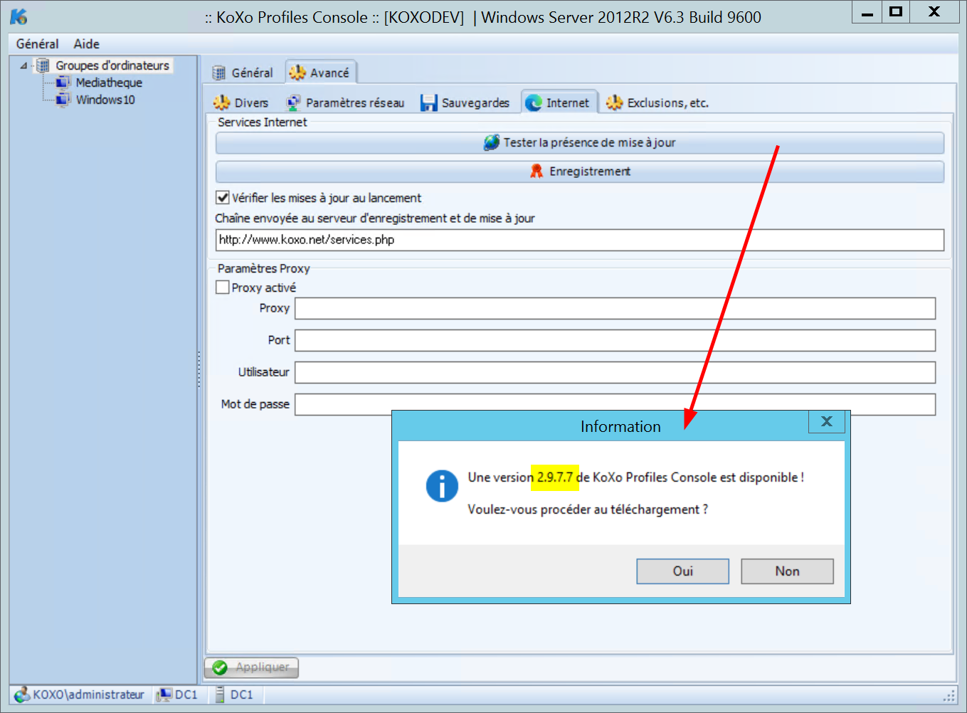Open the Paramètres réseau sub-tab
967x713 pixels.
(345, 103)
